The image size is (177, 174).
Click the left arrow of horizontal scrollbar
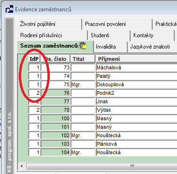coord(22,166)
